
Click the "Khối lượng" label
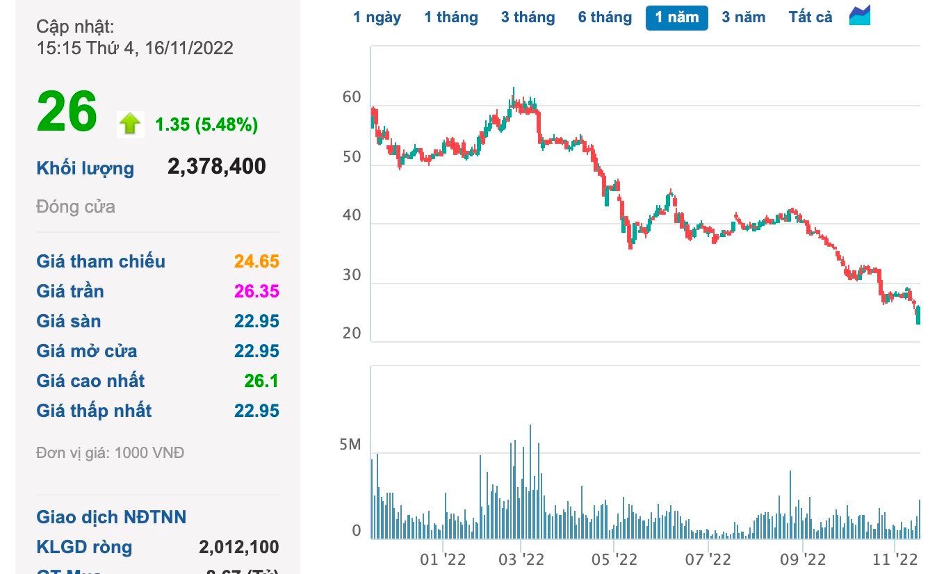tap(85, 168)
